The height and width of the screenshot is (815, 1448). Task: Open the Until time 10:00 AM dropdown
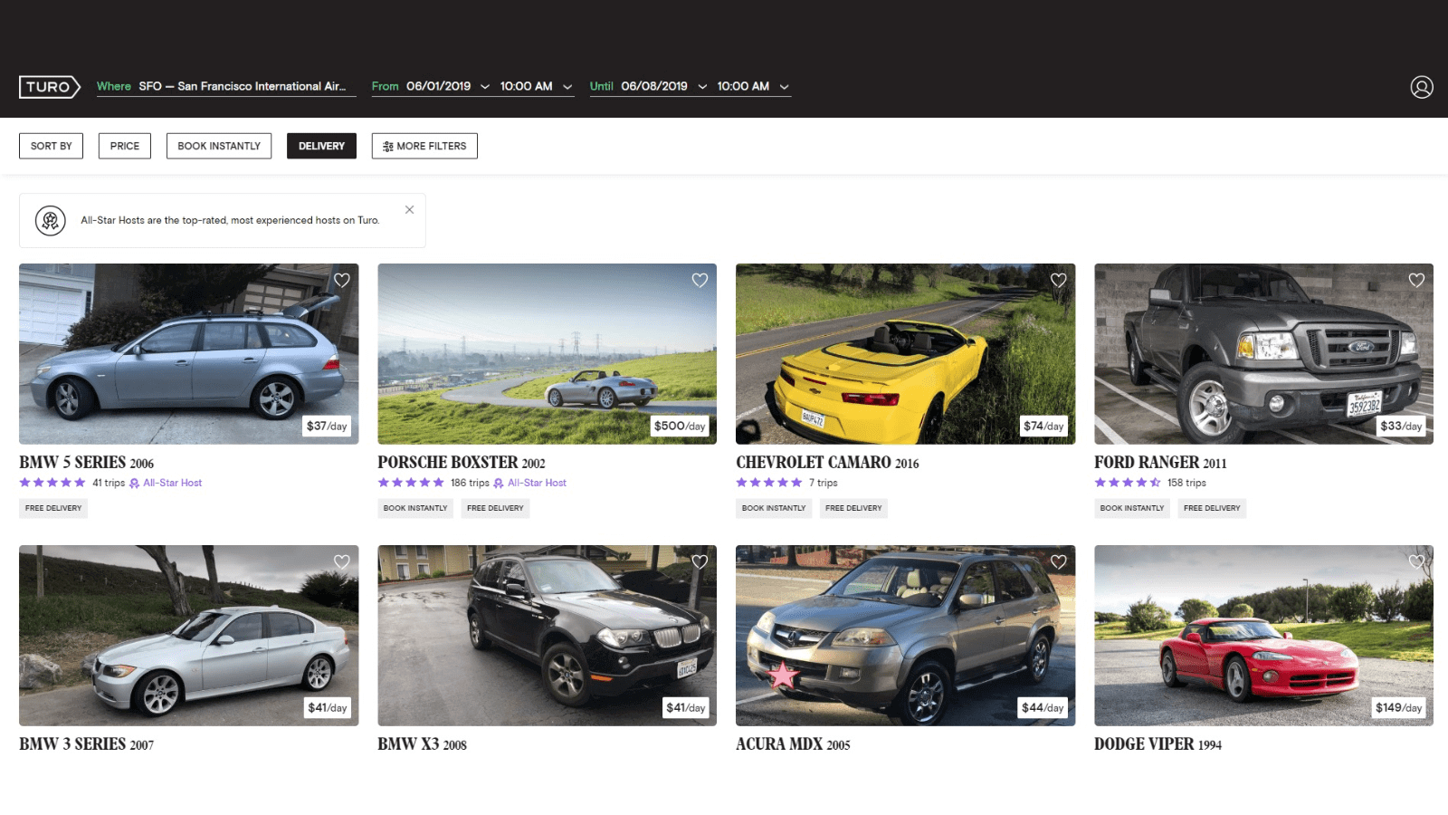click(x=753, y=87)
